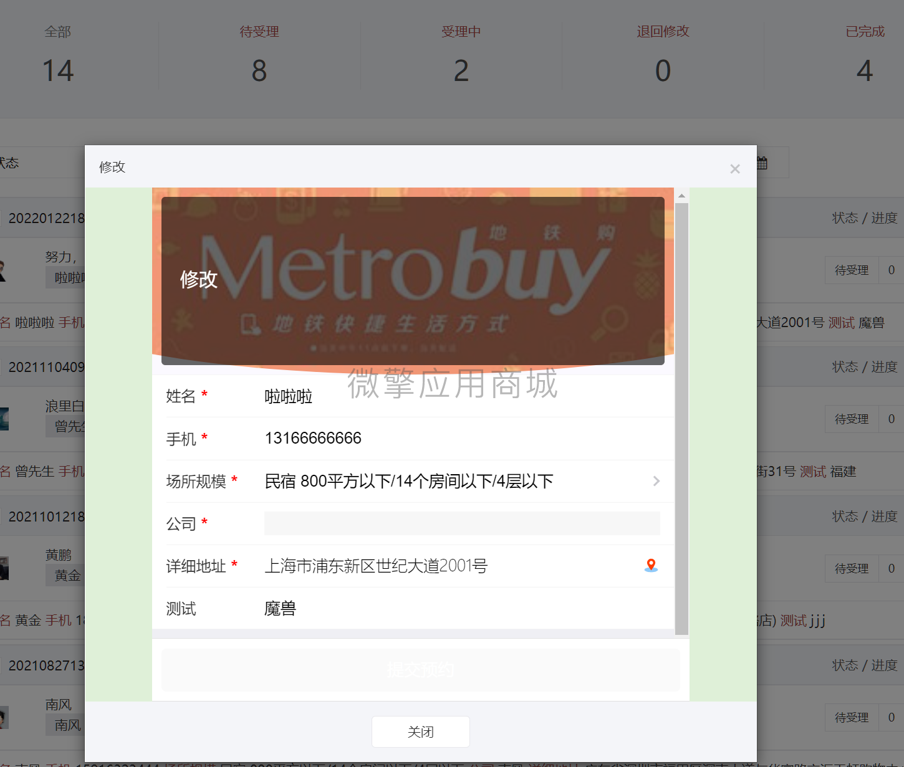This screenshot has height=767, width=904.
Task: Click the 修改 dialog title text
Action: coord(112,167)
